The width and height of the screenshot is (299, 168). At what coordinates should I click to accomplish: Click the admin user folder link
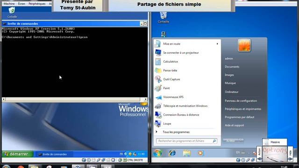click(x=228, y=58)
